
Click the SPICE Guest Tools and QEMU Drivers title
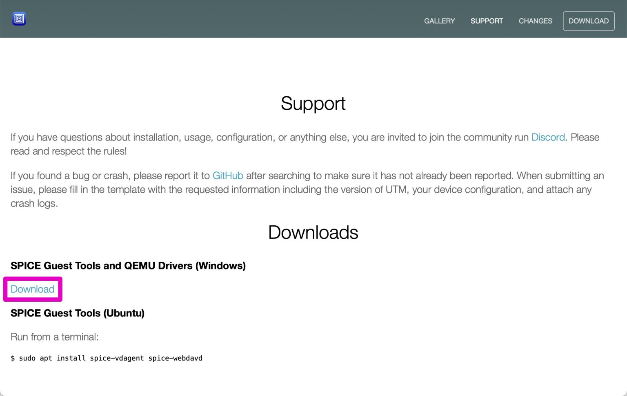128,266
